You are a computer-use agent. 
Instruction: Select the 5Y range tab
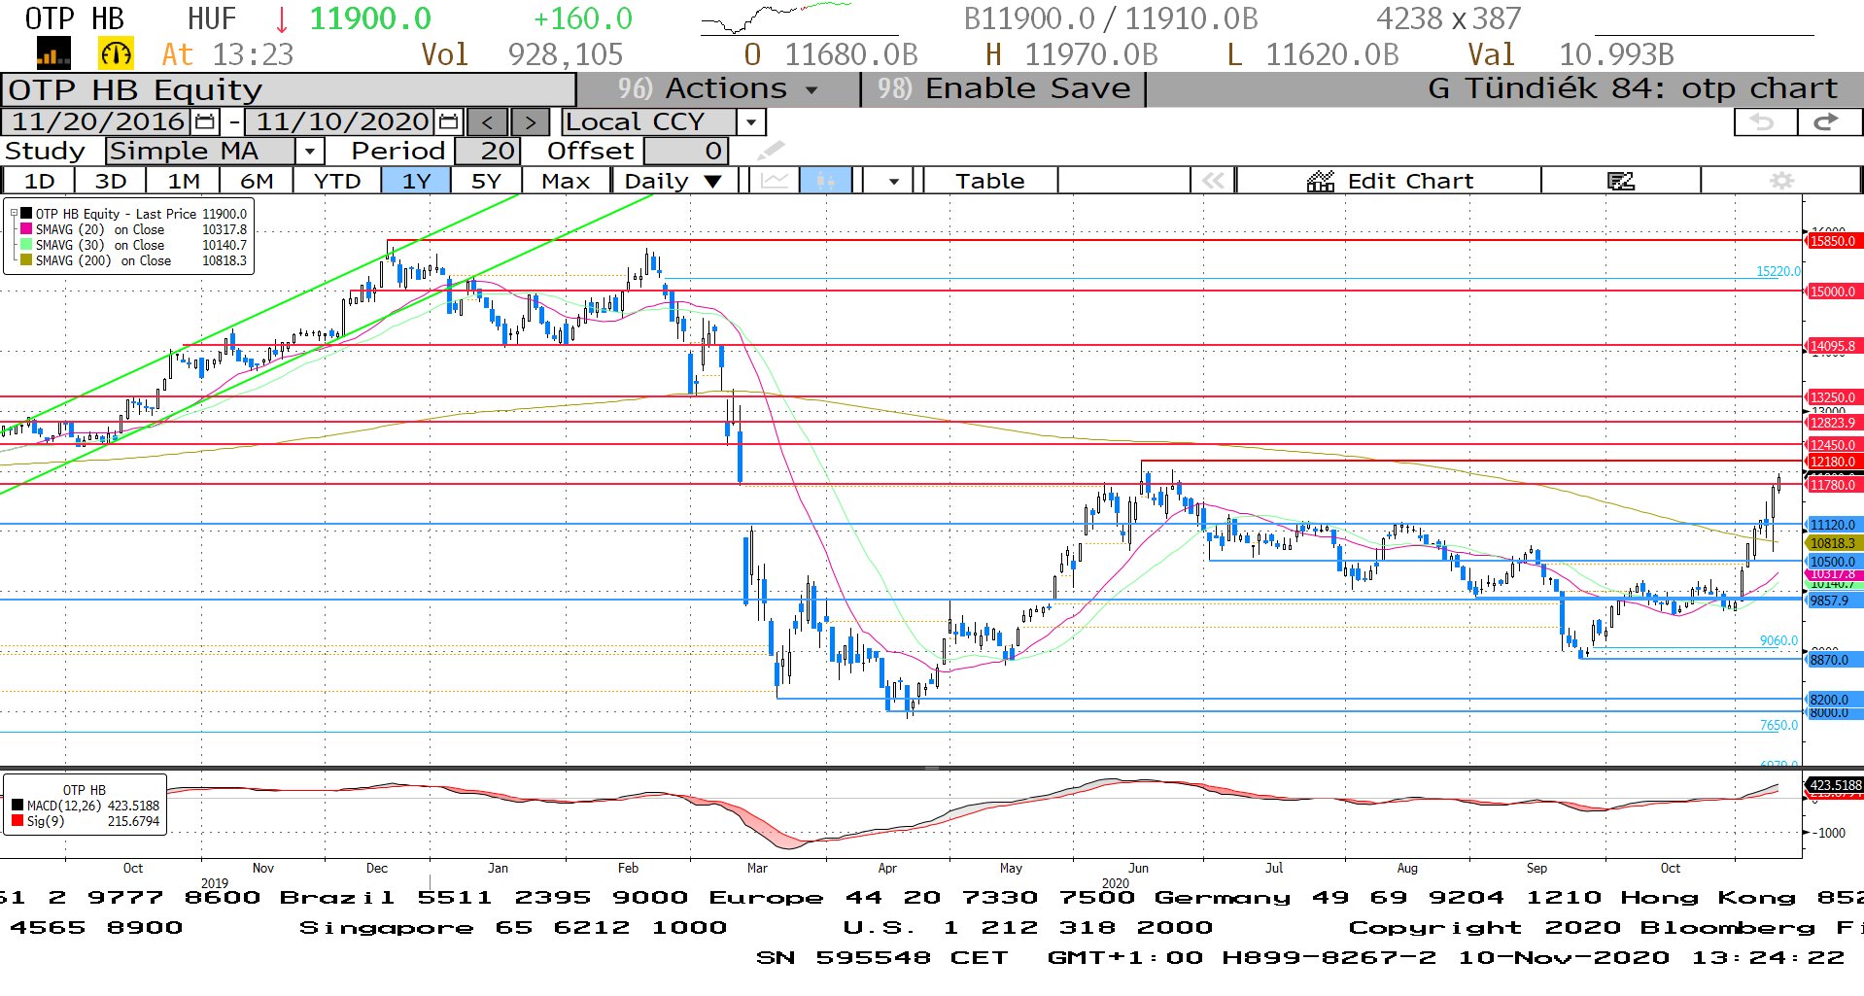pos(486,181)
